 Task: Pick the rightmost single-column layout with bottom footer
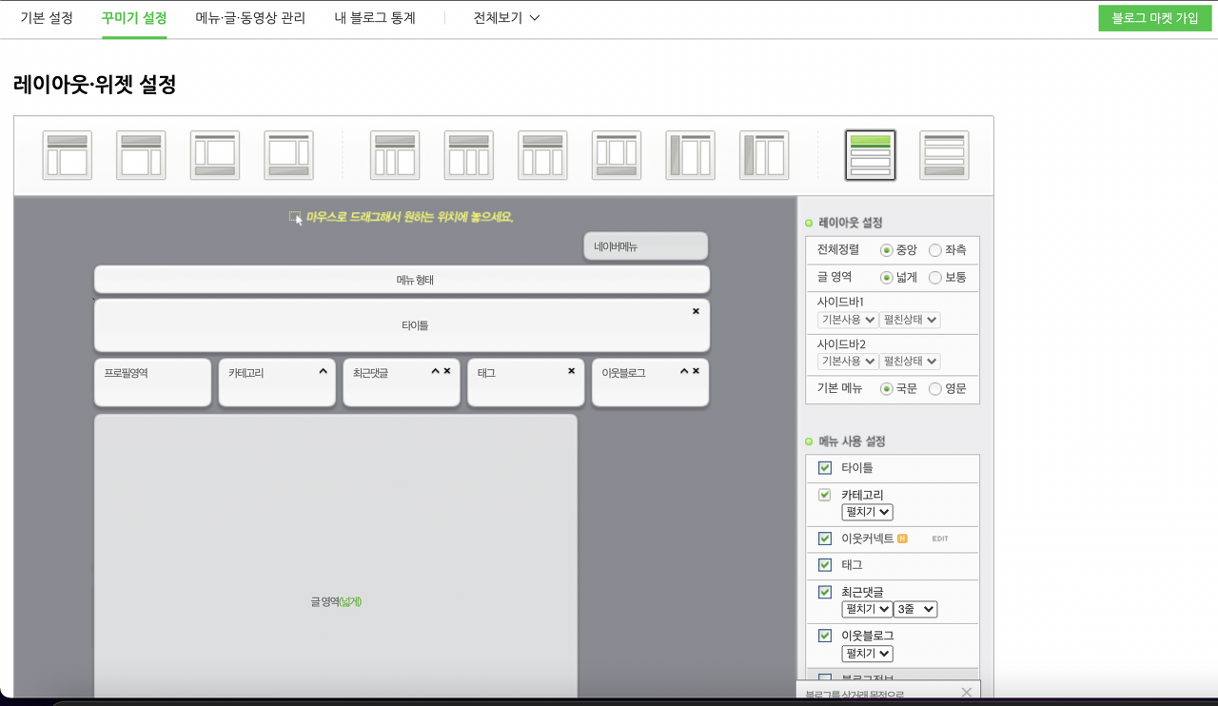pyautogui.click(x=944, y=155)
